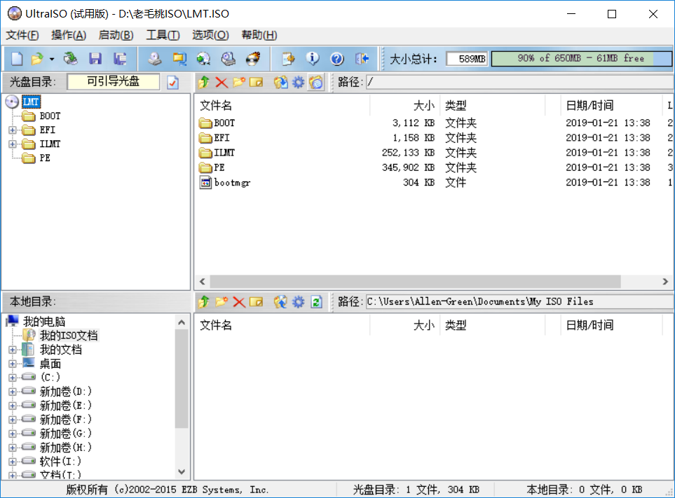Screen dimensions: 675x498
Task: Click the Open CD/DVD drive icon with green arrow
Action: pyautogui.click(x=70, y=59)
